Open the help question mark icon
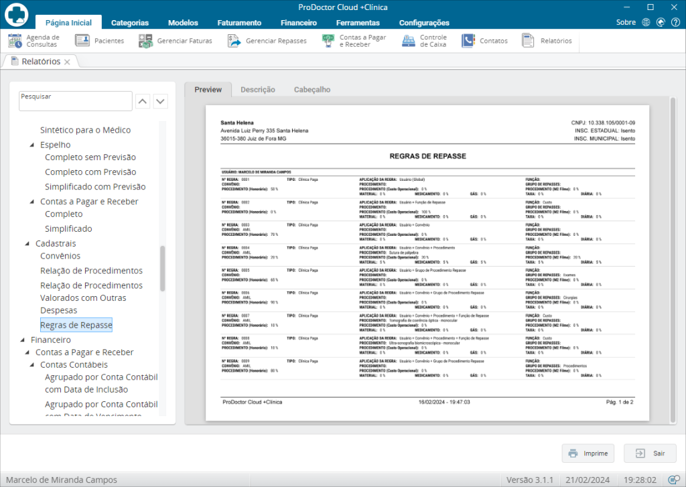This screenshot has height=487, width=686. pyautogui.click(x=675, y=22)
